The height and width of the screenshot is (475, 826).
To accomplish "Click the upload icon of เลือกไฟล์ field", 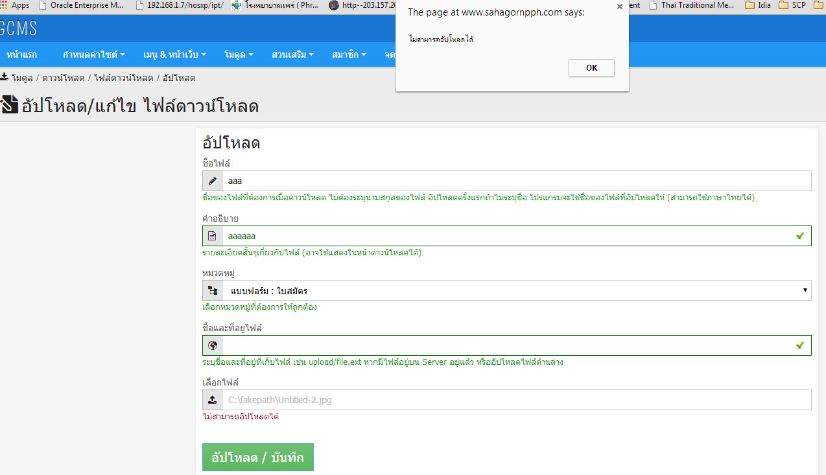I will pyautogui.click(x=212, y=400).
